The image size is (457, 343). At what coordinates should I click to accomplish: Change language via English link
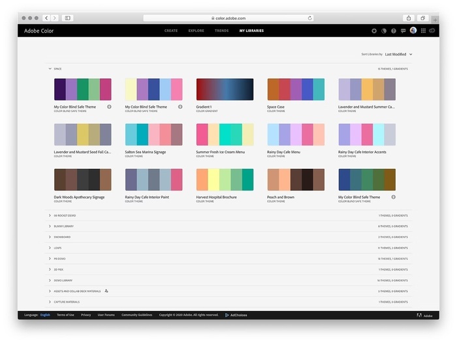pos(45,315)
